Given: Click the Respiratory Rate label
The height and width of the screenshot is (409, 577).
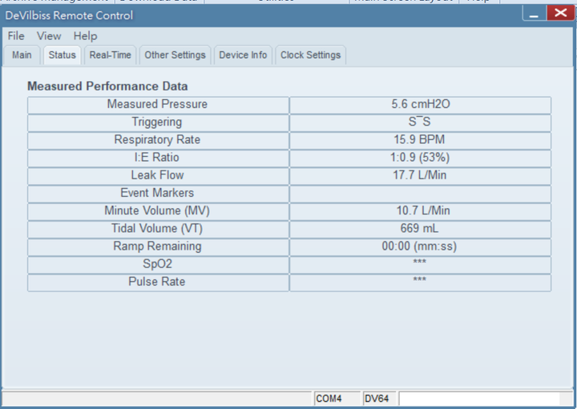Looking at the screenshot, I should click(x=157, y=139).
